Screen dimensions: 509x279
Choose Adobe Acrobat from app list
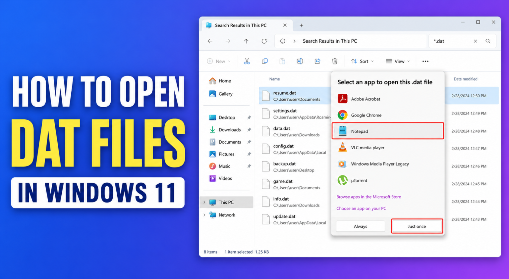388,99
